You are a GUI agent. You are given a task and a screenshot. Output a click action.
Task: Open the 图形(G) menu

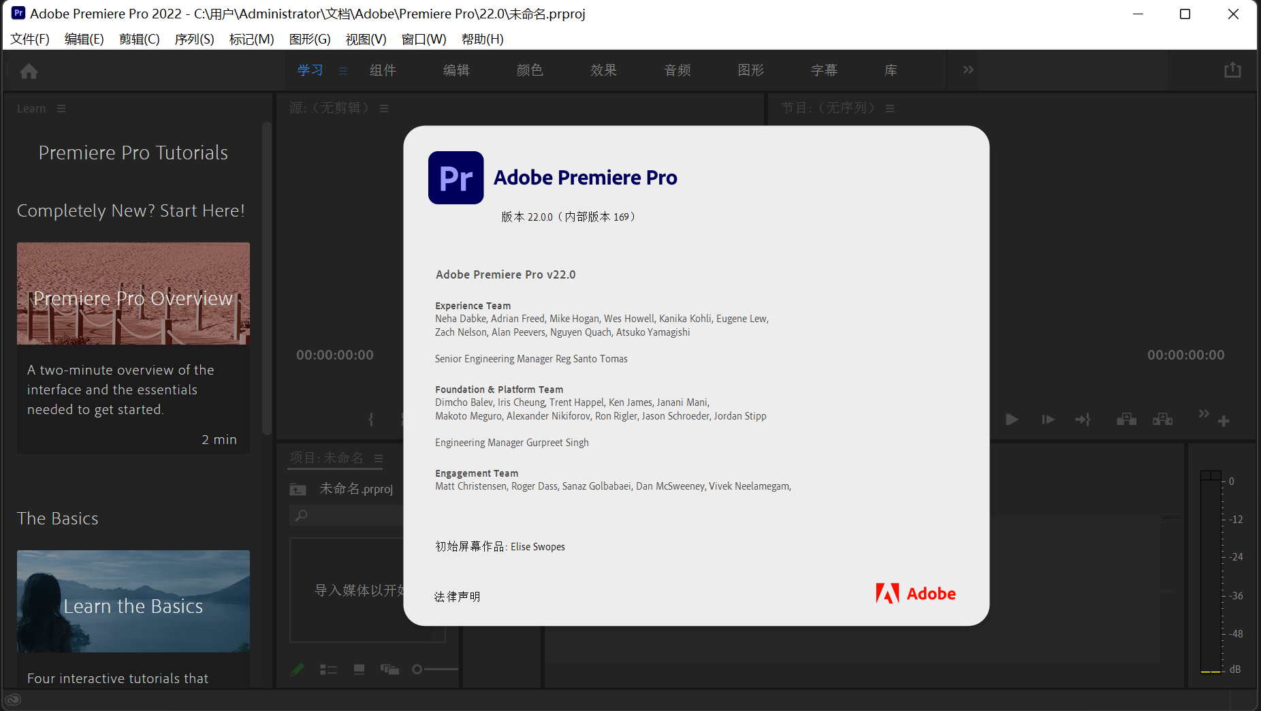click(310, 39)
